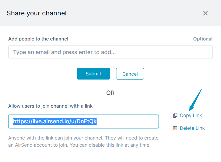Click the Anyone with the link helper text
Image resolution: width=221 pixels, height=162 pixels.
(83, 141)
